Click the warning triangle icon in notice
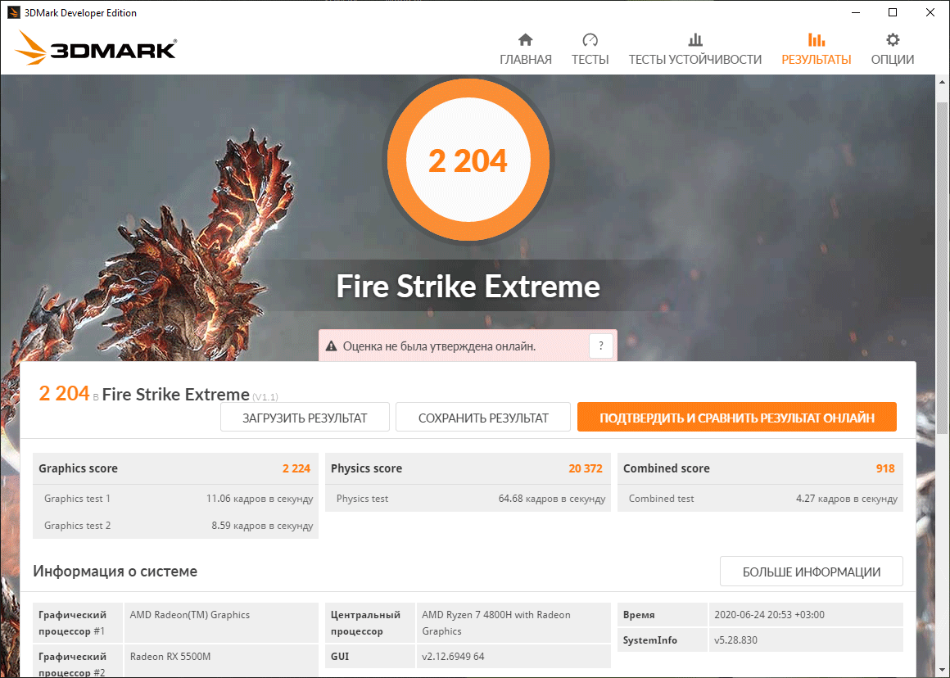Screen dimensions: 950x678 pos(331,346)
